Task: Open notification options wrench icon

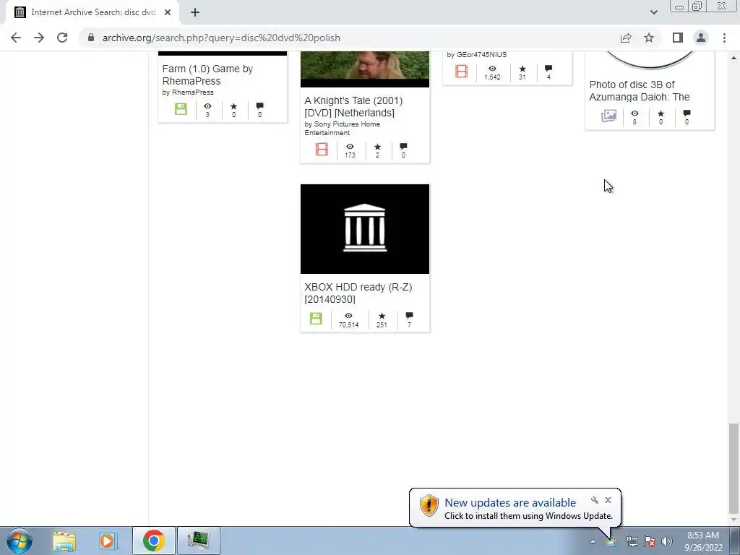Action: pos(595,500)
